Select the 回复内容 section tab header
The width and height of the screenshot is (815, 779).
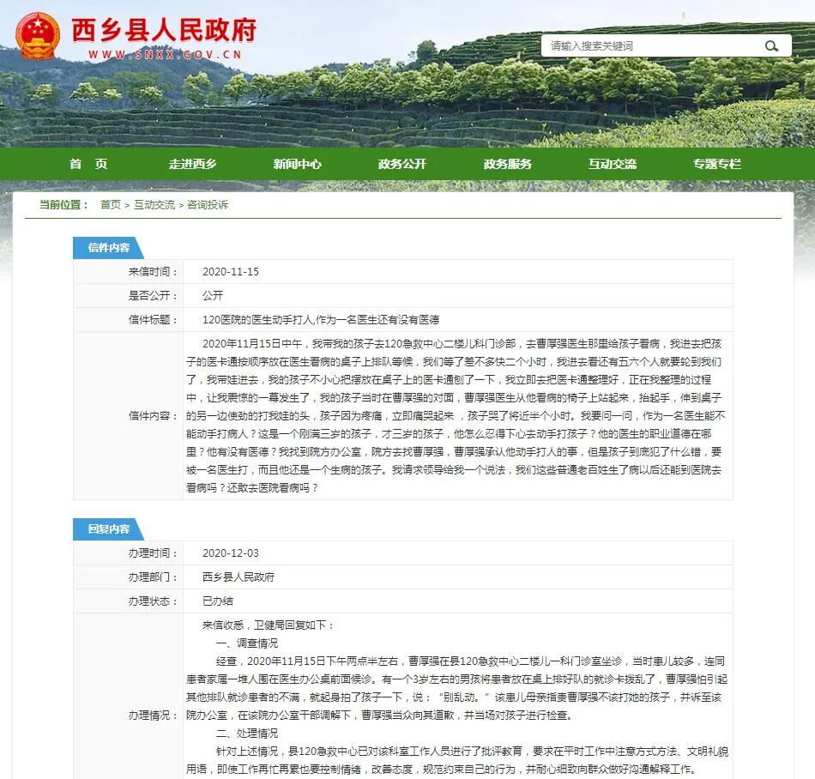pyautogui.click(x=108, y=529)
